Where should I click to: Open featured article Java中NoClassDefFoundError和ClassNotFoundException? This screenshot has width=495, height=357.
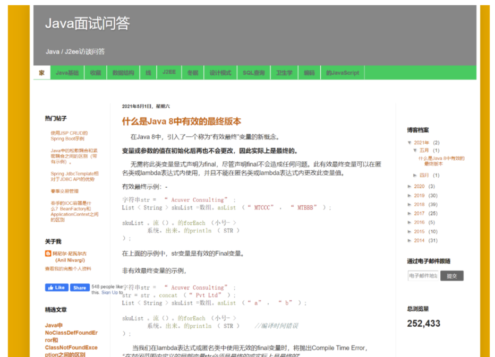click(x=71, y=339)
